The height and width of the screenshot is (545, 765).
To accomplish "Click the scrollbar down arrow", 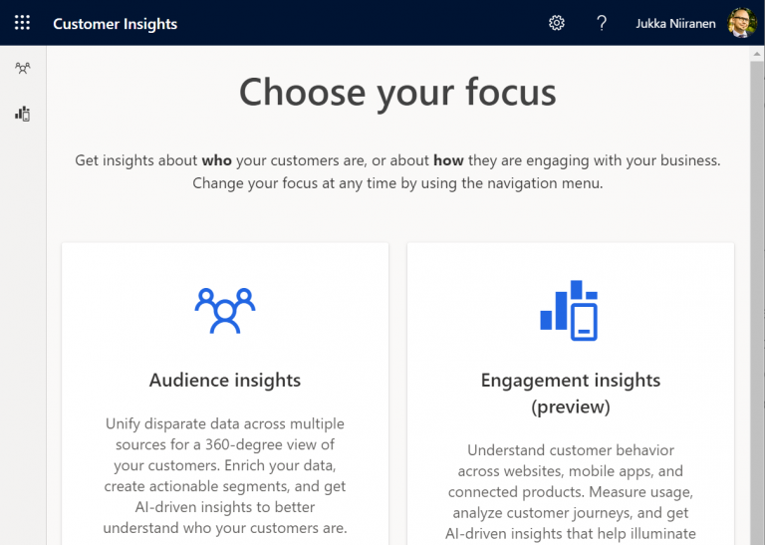I will click(757, 538).
